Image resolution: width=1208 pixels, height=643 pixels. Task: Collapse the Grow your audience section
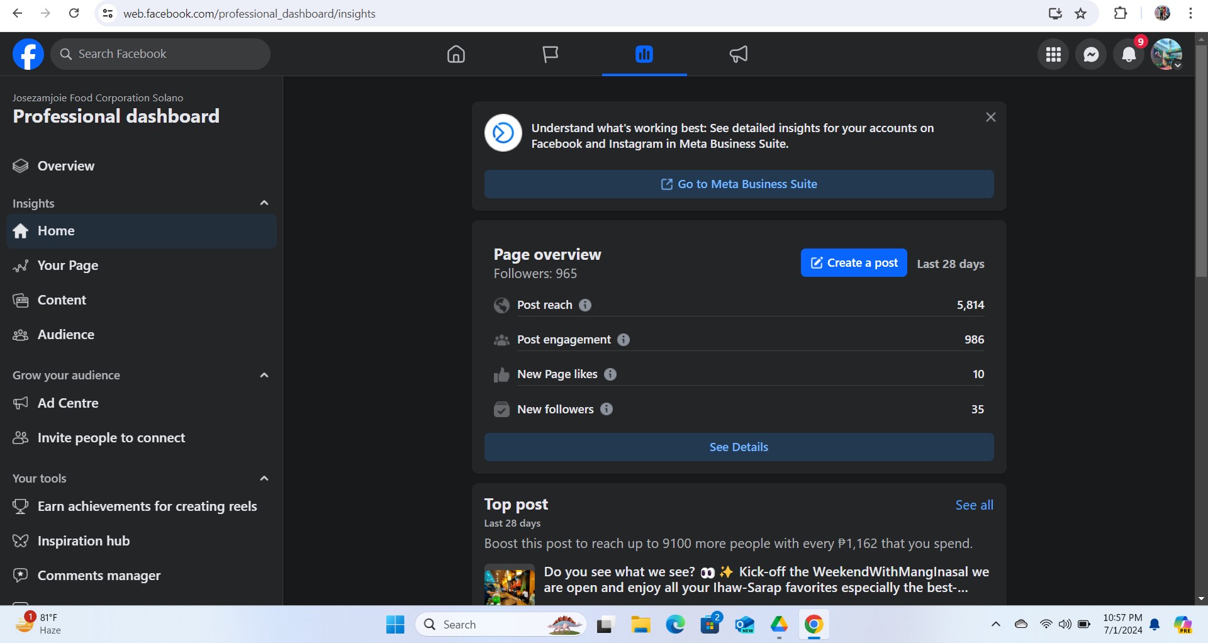264,376
